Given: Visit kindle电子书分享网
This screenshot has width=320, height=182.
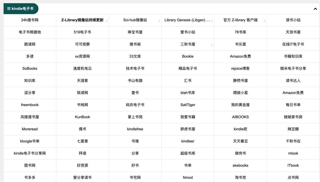Looking at the screenshot, I should click(x=30, y=153).
